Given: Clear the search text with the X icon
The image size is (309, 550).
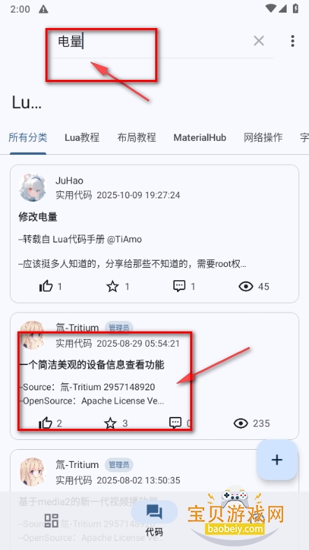Looking at the screenshot, I should point(259,41).
